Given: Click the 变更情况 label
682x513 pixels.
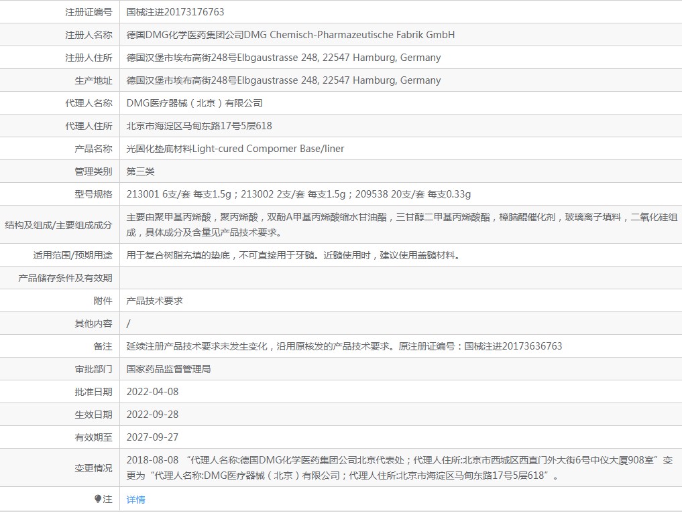Looking at the screenshot, I should click(93, 468).
